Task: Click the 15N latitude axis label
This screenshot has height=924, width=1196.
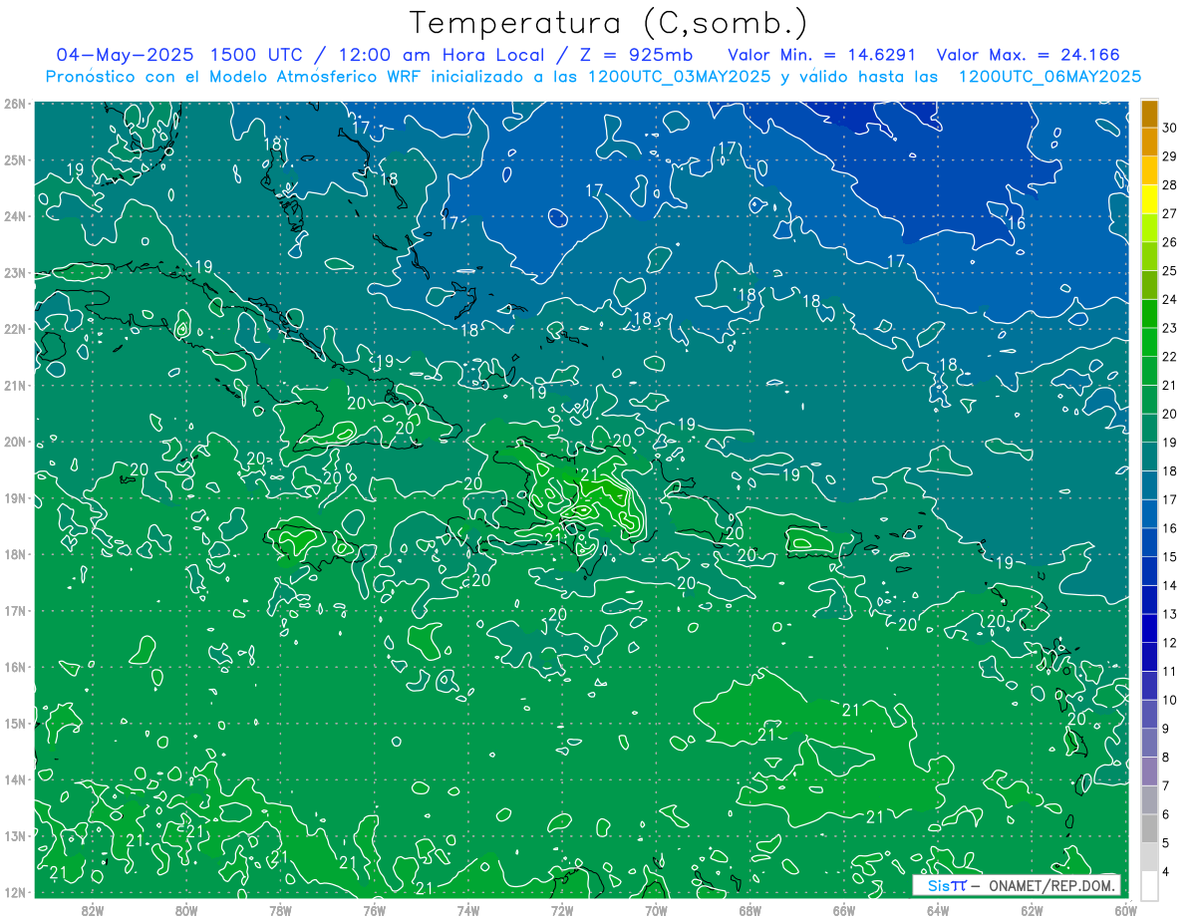Action: pyautogui.click(x=15, y=723)
